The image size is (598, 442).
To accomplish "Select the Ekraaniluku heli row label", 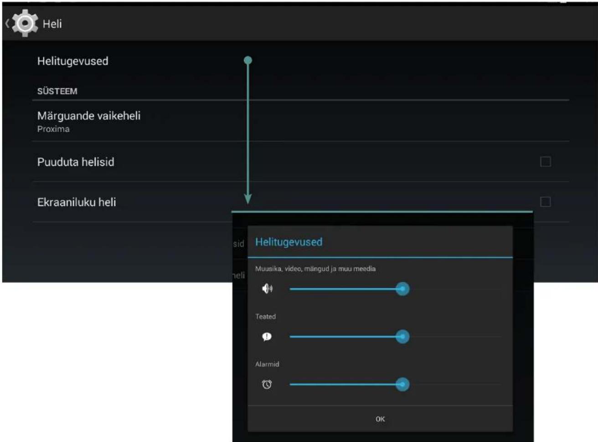I will click(77, 202).
